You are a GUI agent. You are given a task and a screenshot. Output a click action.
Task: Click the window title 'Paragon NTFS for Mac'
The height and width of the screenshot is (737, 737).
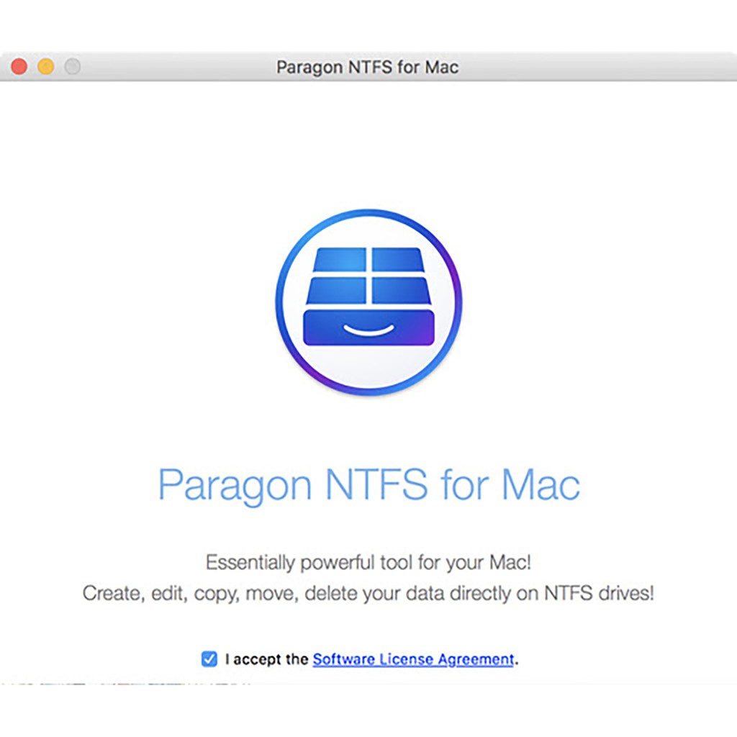pyautogui.click(x=367, y=67)
